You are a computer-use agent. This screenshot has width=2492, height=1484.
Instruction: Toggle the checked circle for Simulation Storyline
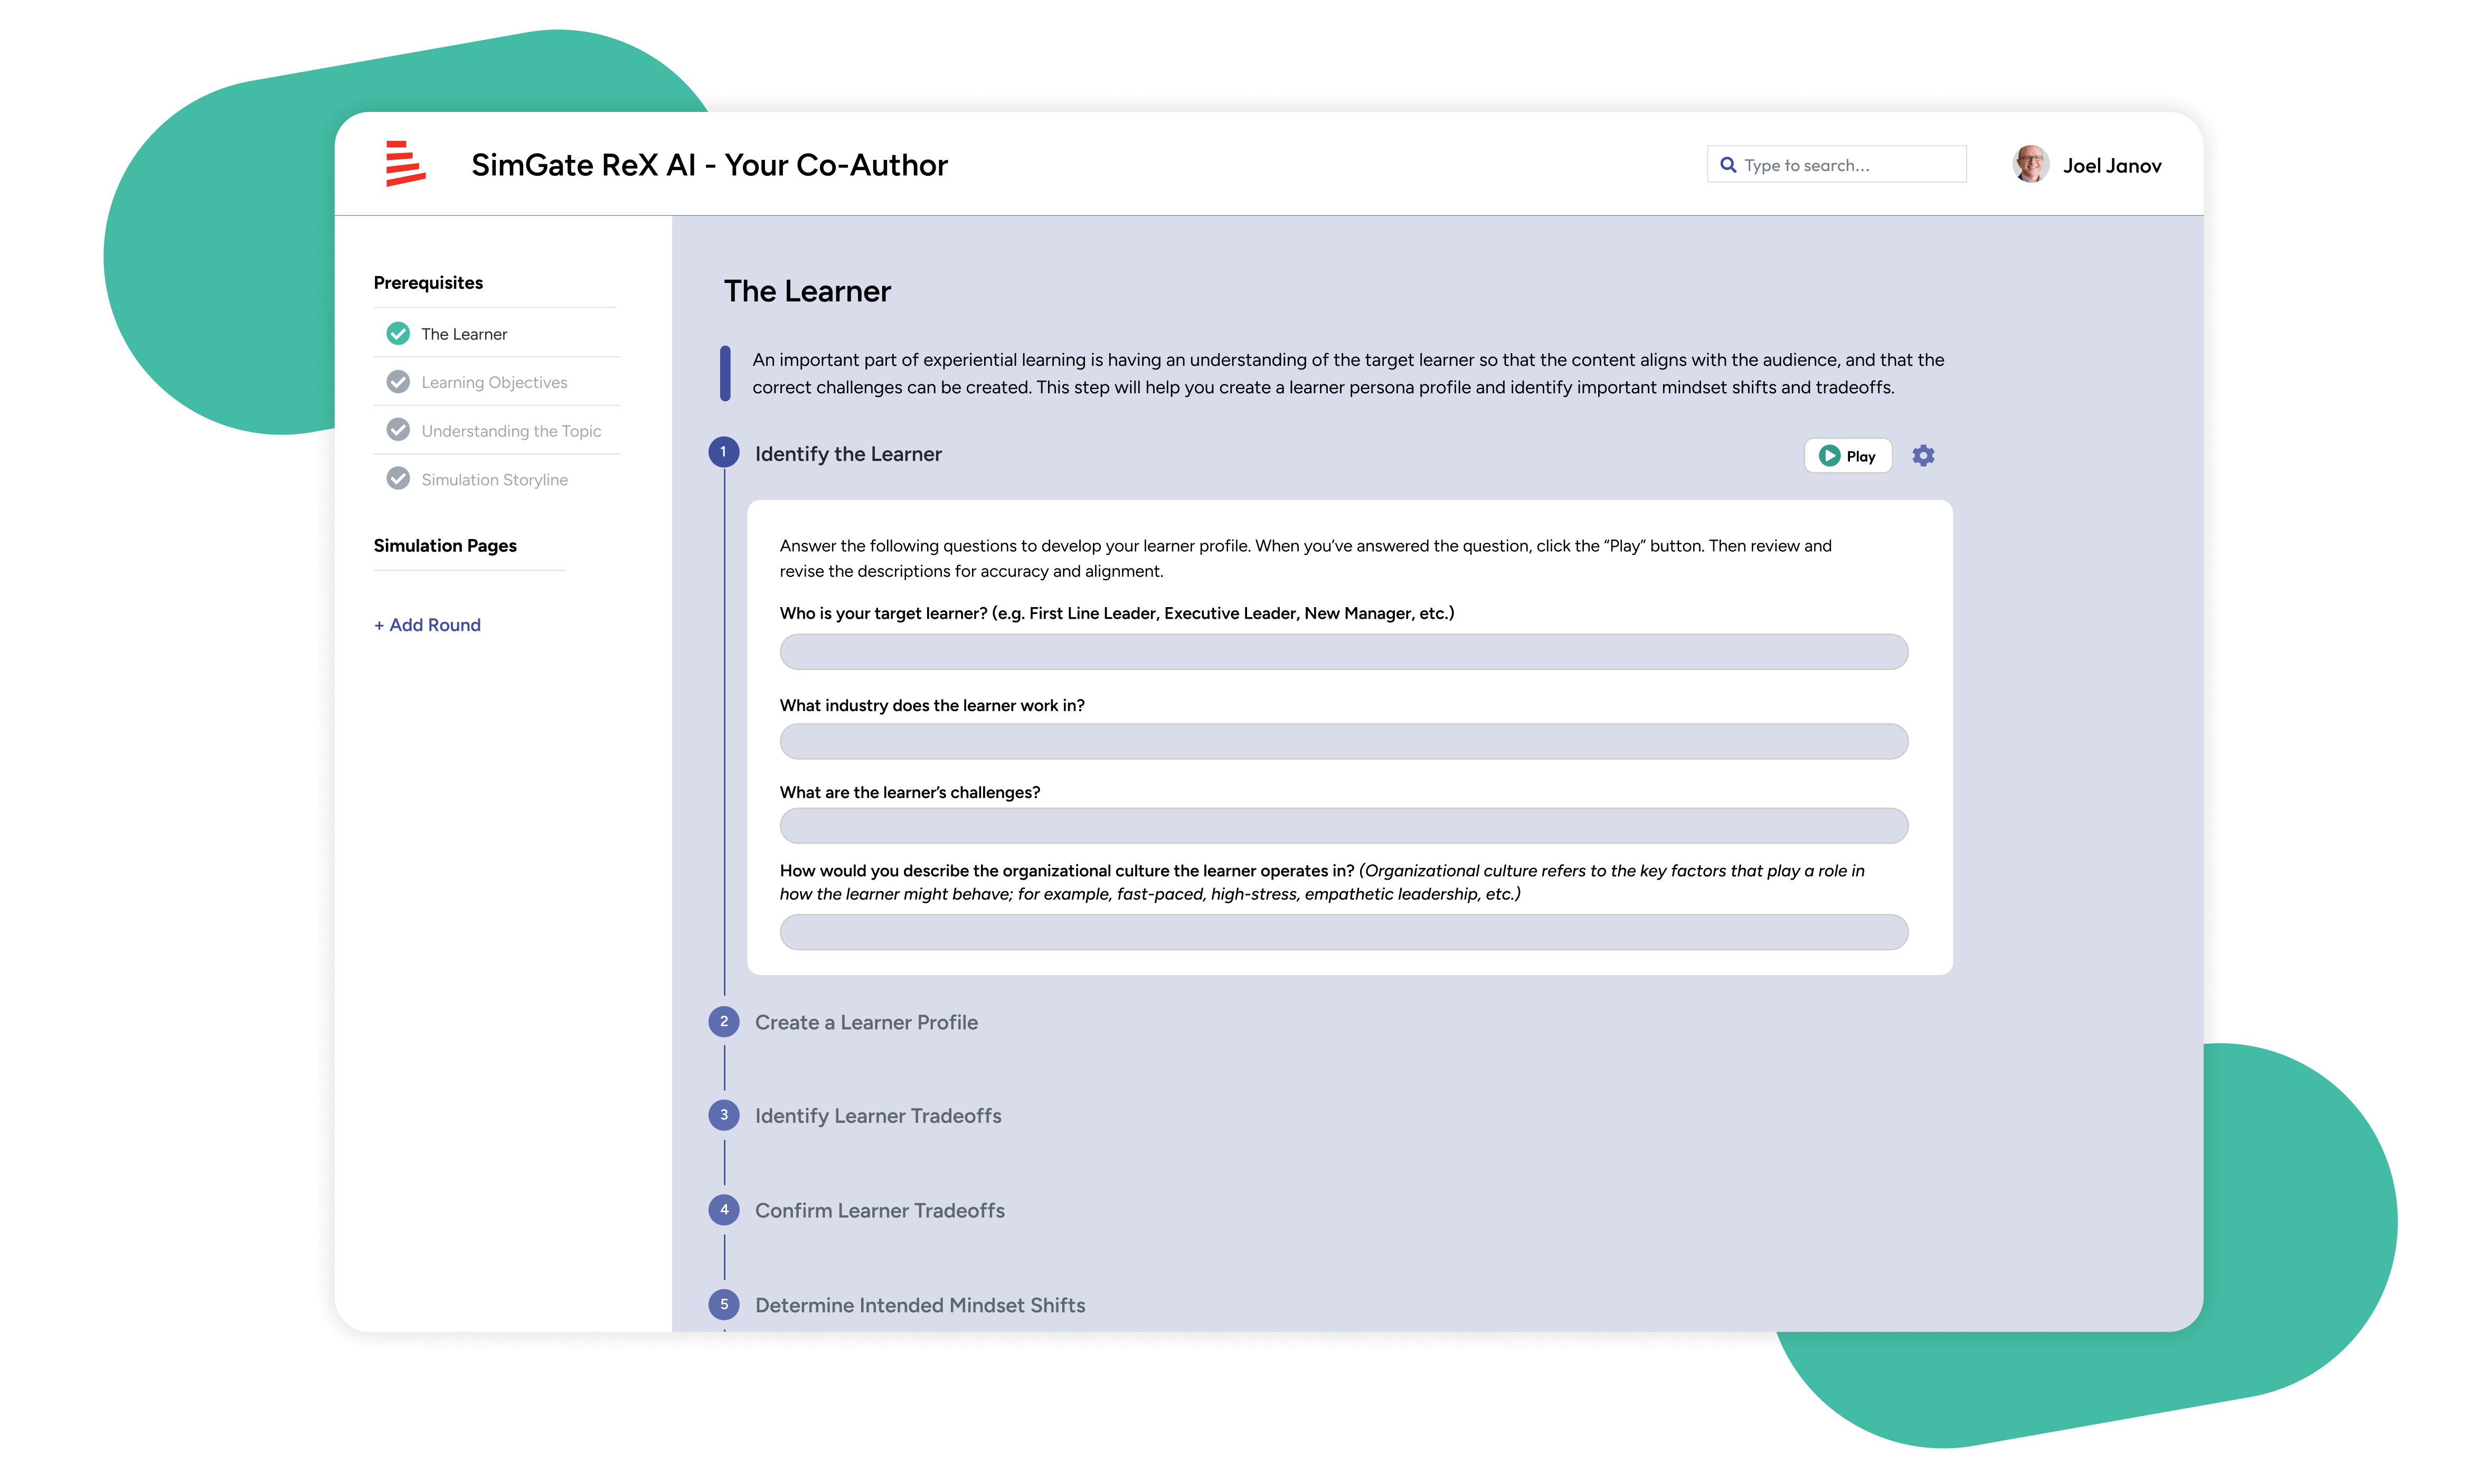(x=395, y=479)
